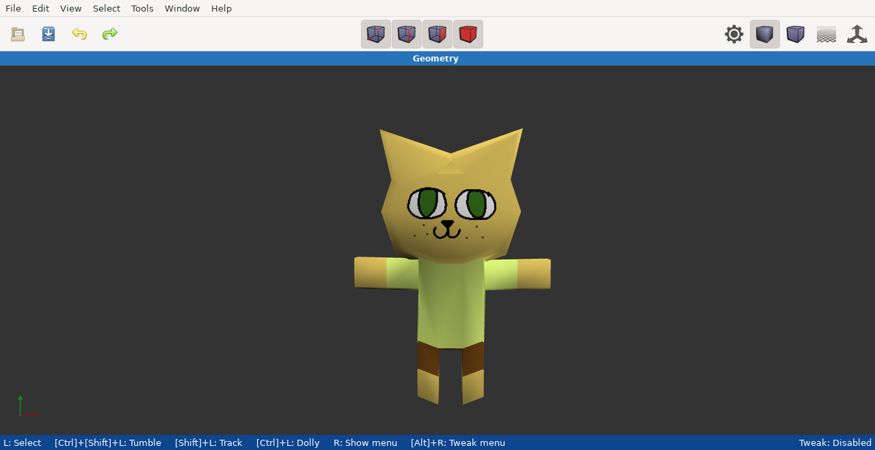The height and width of the screenshot is (450, 875).
Task: Expand the View menu
Action: point(70,8)
